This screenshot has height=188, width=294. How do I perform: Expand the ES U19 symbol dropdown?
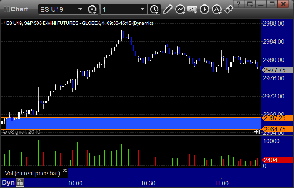[80, 9]
